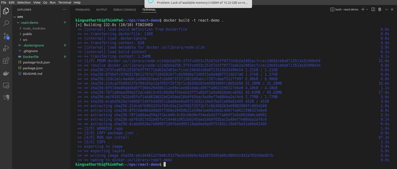Viewport: 397px width, 169px height.
Task: Create a new terminal with plus icon
Action: (363, 9)
